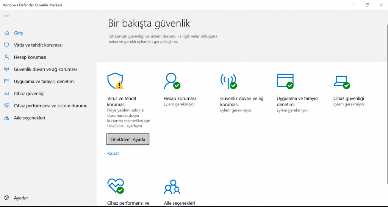Select Giriş in the navigation pane
This screenshot has width=388, height=207.
point(18,33)
